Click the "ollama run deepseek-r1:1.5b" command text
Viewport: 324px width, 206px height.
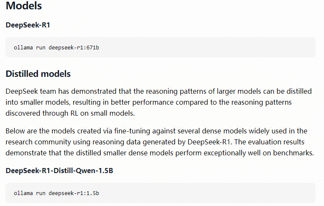(56, 193)
